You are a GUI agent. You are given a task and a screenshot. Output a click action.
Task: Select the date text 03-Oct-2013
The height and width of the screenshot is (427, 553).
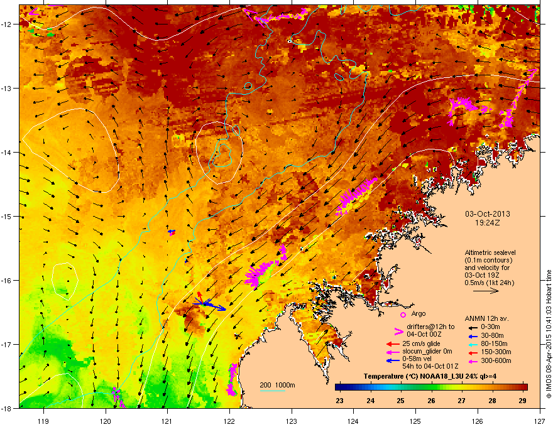click(488, 214)
